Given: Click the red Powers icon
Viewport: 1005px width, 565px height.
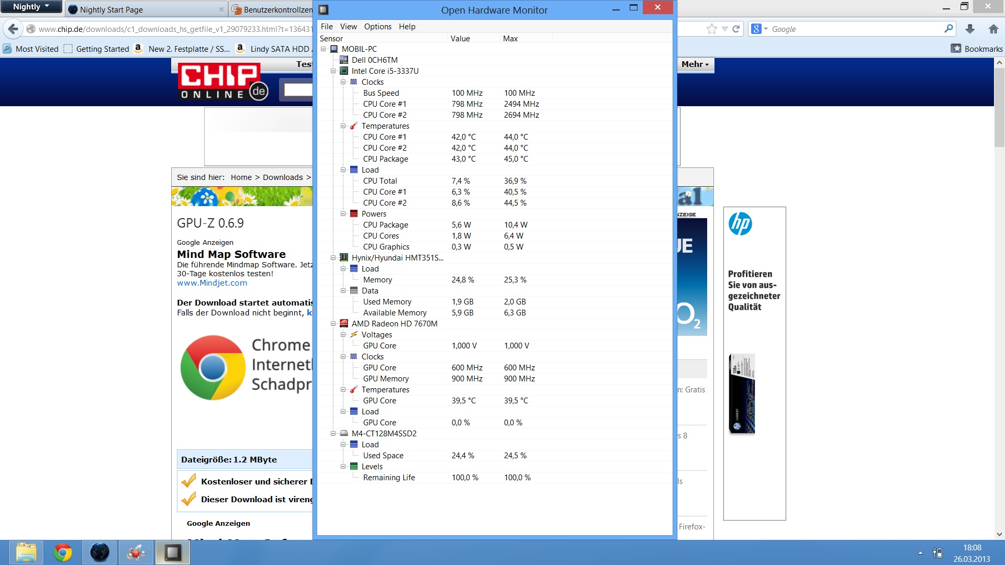Looking at the screenshot, I should (354, 214).
